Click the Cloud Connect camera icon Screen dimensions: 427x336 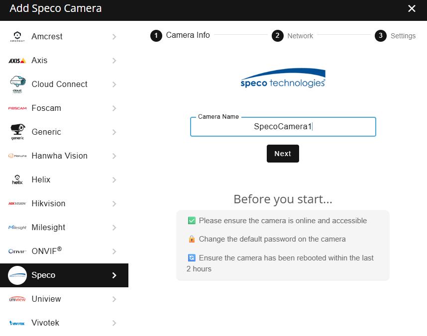point(17,84)
